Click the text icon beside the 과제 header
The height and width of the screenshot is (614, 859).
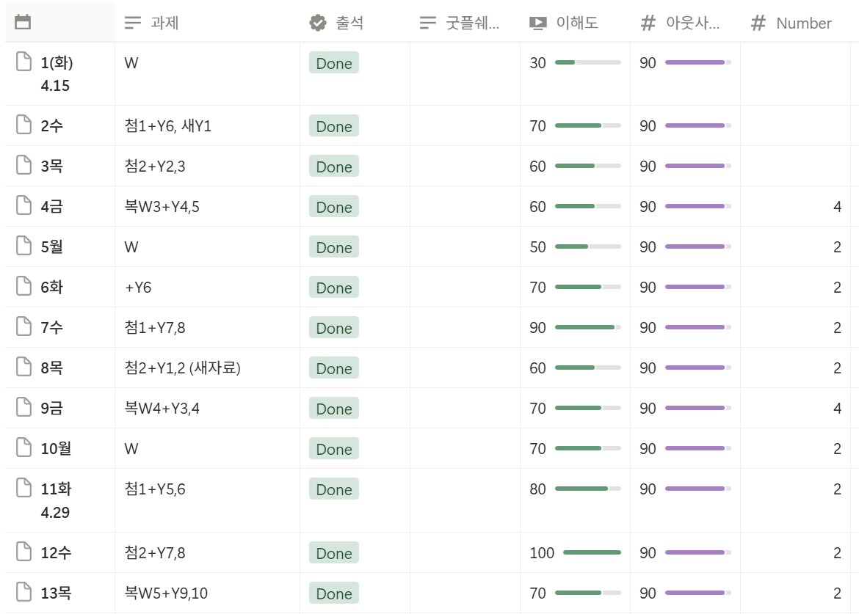(x=133, y=23)
